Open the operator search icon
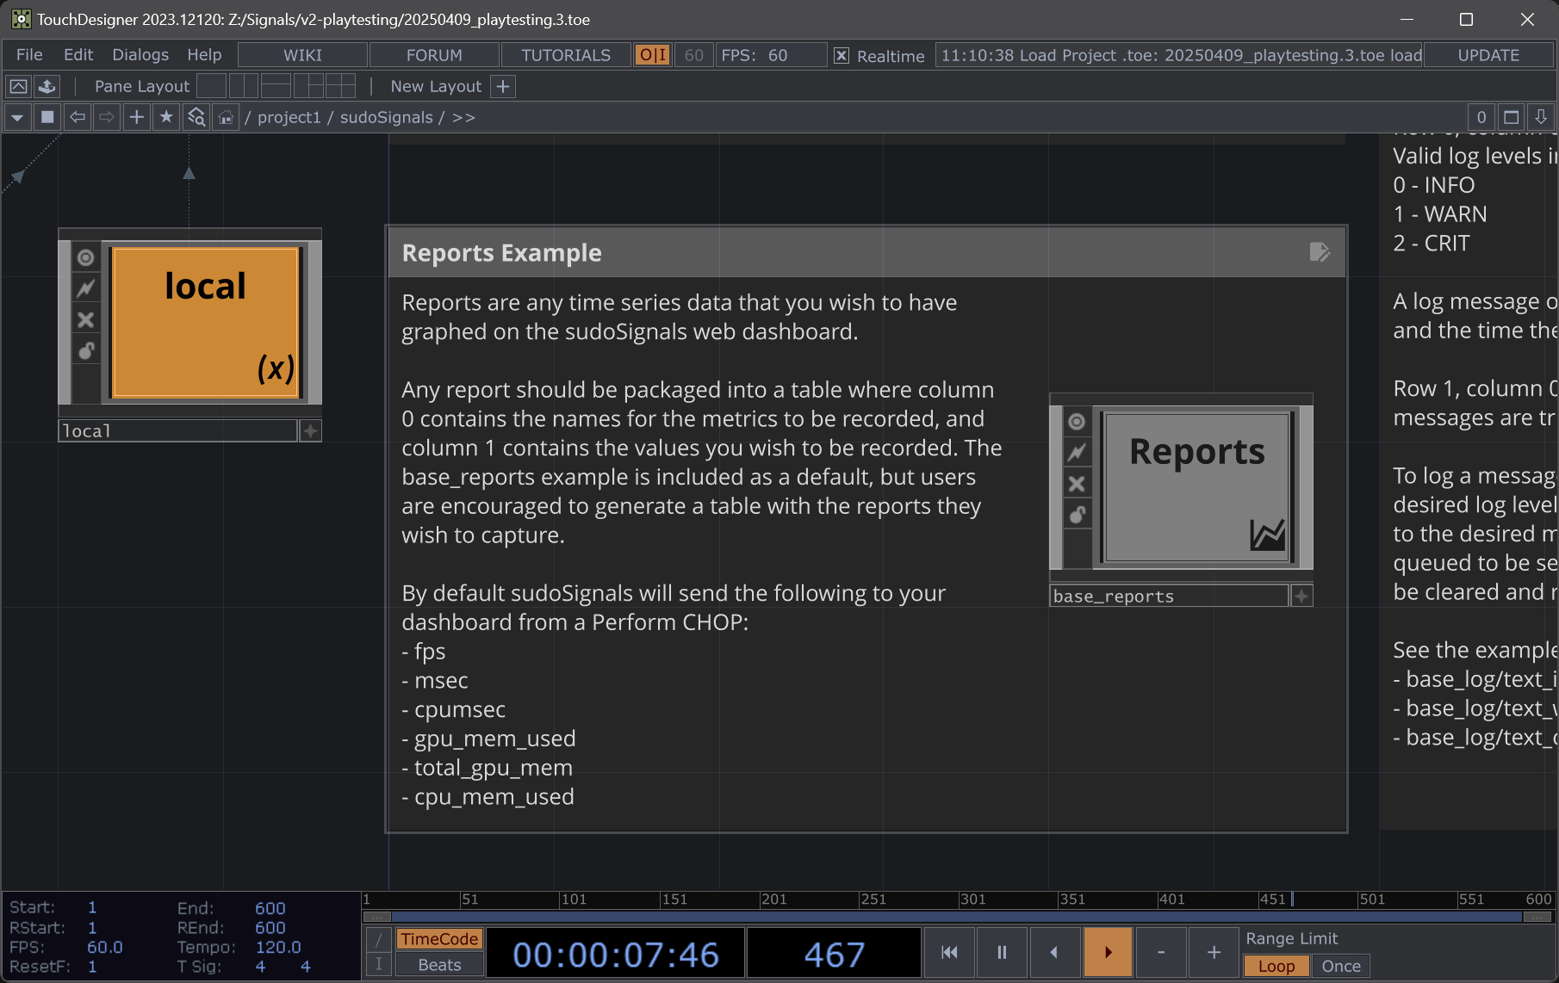The width and height of the screenshot is (1559, 983). [196, 117]
